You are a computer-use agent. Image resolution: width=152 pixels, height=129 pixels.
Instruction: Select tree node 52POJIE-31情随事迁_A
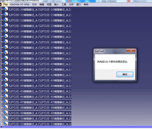[40, 15]
